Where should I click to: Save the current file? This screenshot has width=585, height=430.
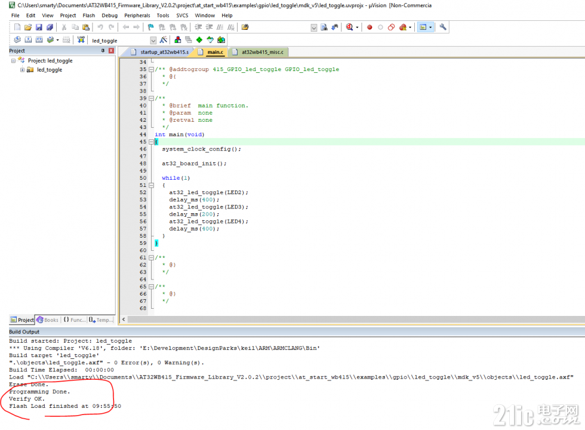[39, 27]
